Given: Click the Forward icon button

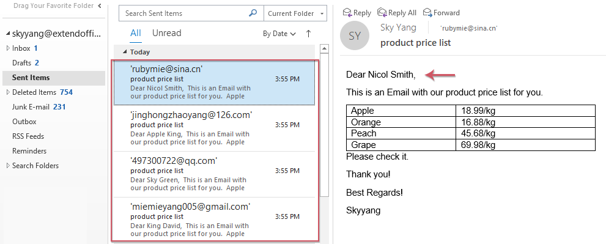Looking at the screenshot, I should [442, 13].
